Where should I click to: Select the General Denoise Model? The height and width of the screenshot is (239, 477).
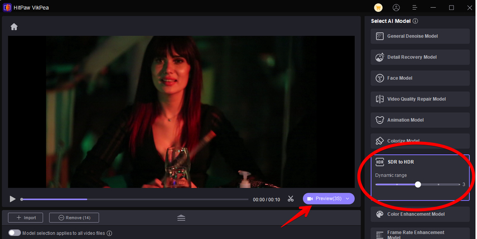tap(420, 36)
